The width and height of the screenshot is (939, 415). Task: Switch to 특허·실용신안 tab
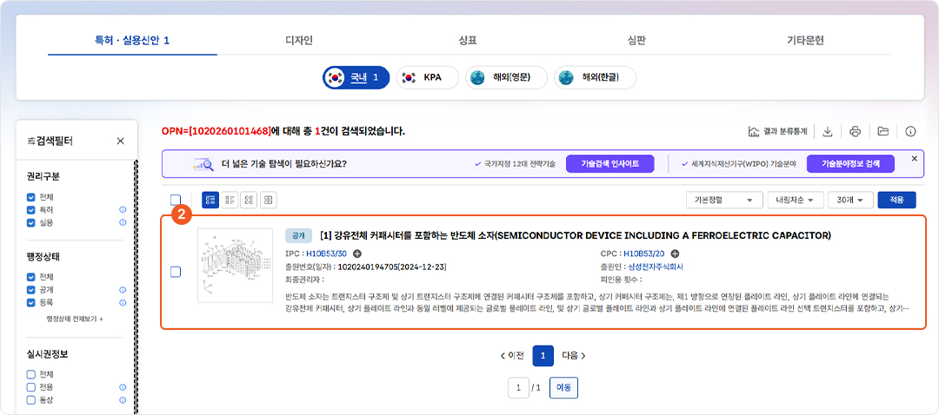[132, 41]
